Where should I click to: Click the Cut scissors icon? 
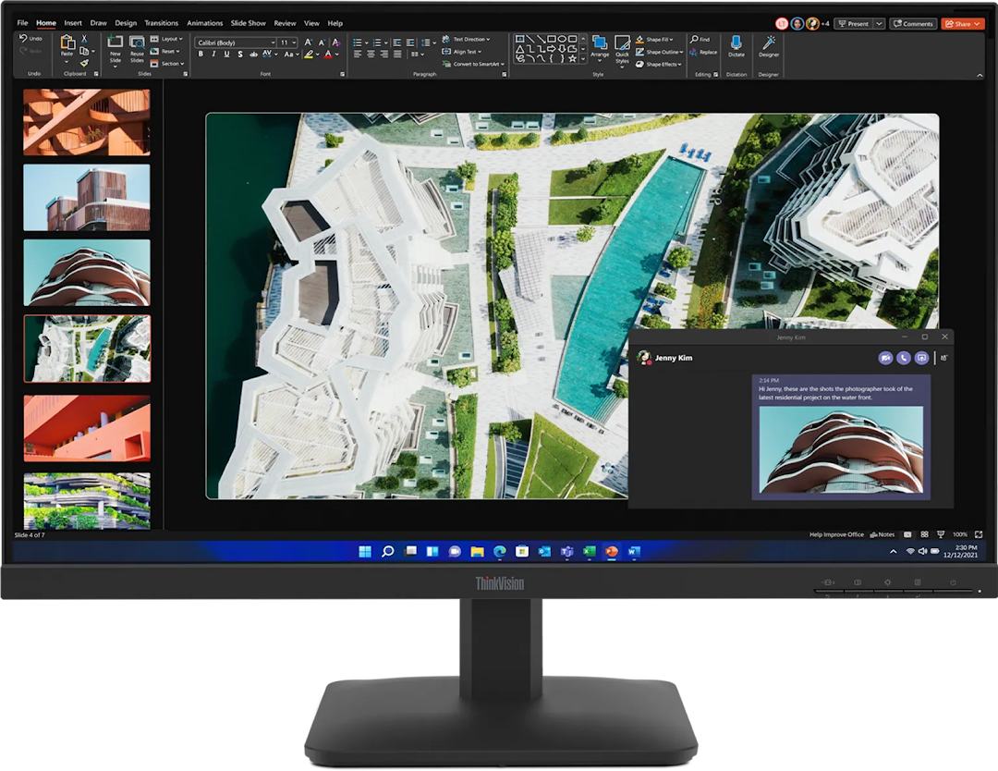[x=83, y=39]
